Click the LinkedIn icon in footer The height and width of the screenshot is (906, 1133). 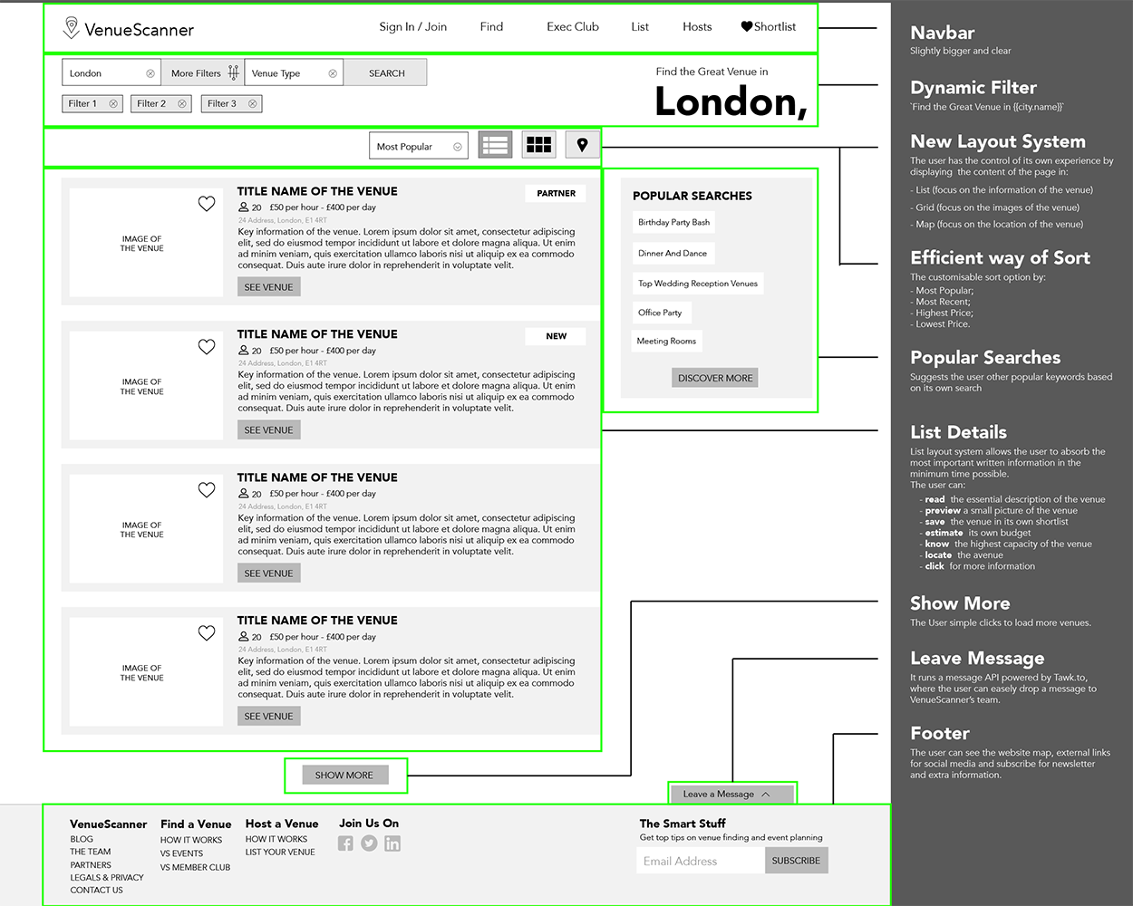tap(392, 843)
